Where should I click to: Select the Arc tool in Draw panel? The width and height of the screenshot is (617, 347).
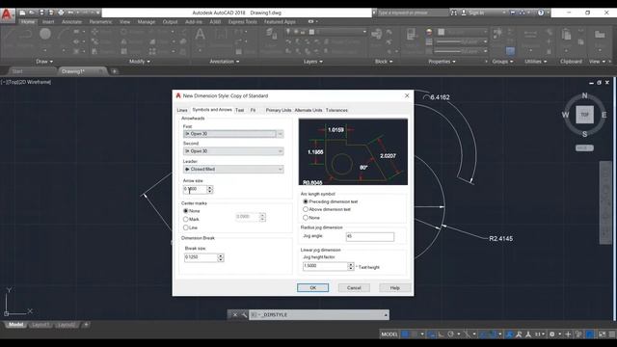[64, 35]
